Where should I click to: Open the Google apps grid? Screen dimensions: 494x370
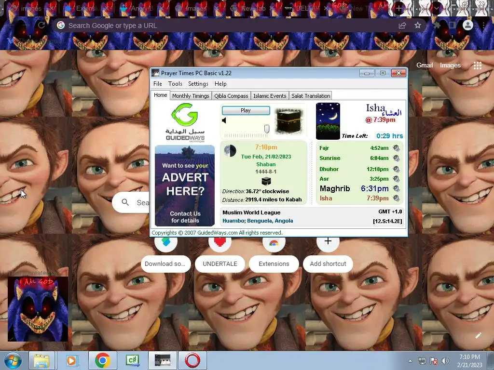pos(478,66)
